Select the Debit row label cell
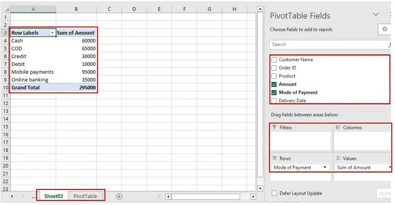Image resolution: width=395 pixels, height=205 pixels. [x=33, y=64]
